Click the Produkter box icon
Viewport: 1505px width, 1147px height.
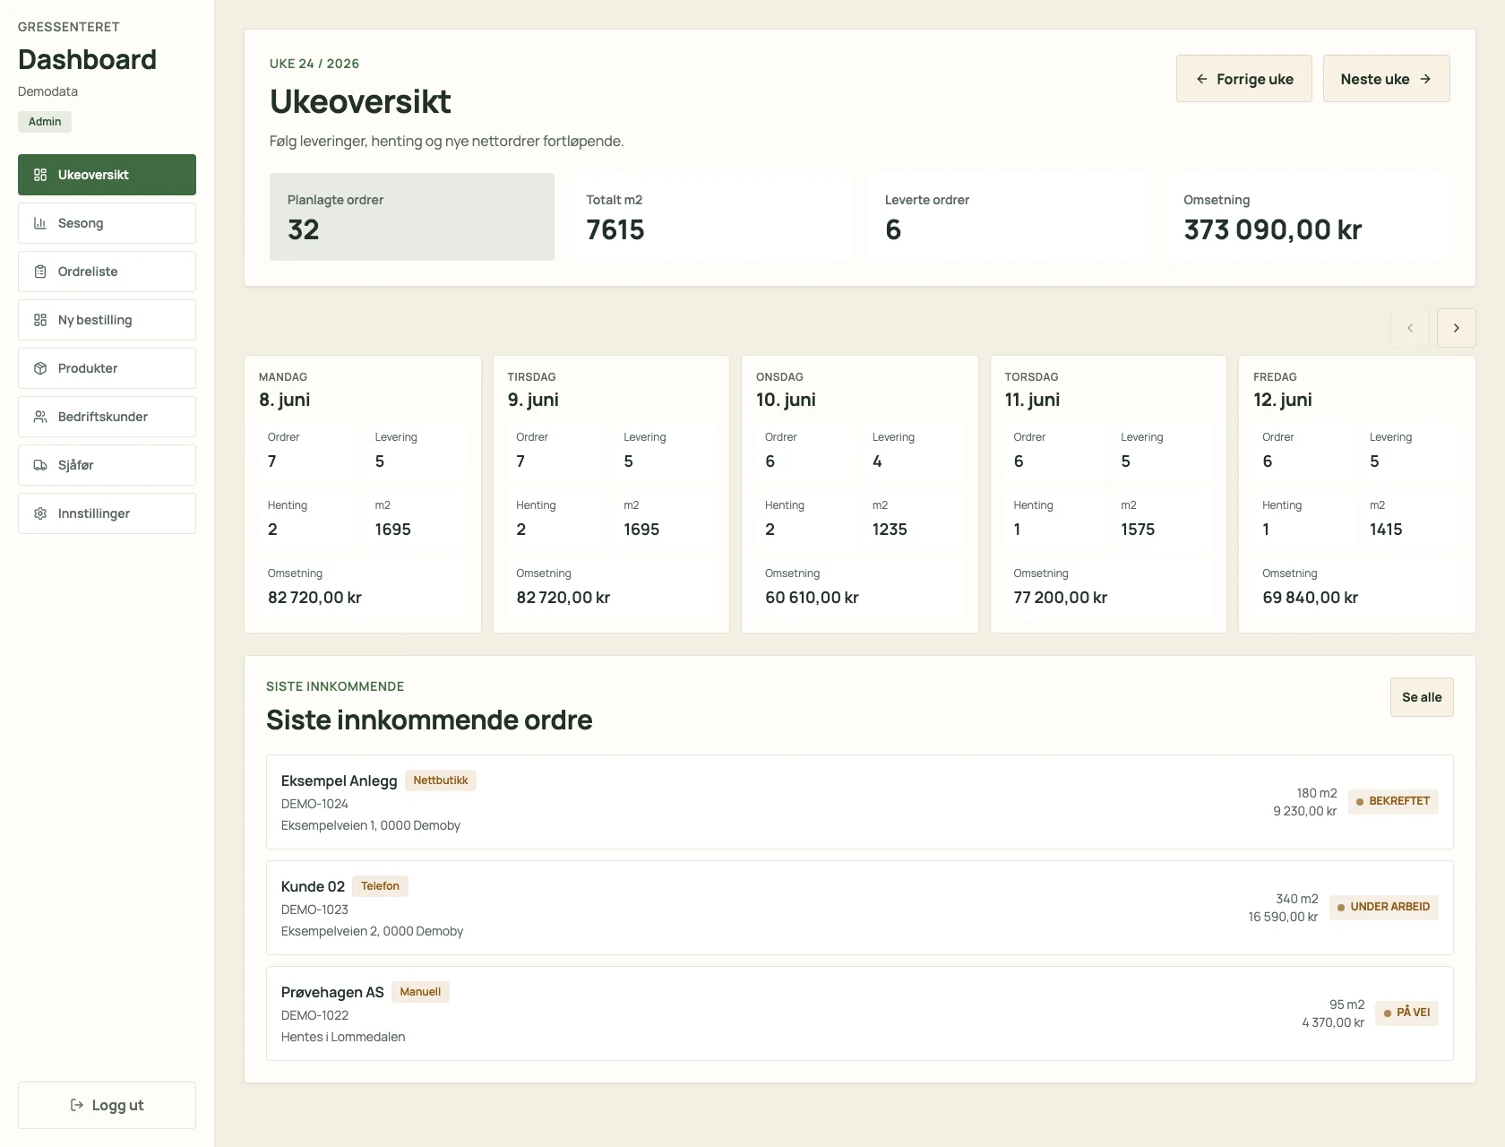pyautogui.click(x=40, y=368)
